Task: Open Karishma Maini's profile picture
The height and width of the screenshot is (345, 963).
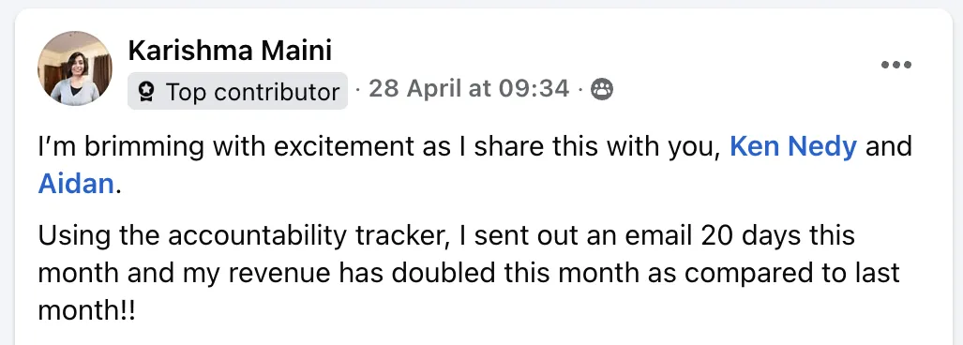Action: (x=75, y=68)
